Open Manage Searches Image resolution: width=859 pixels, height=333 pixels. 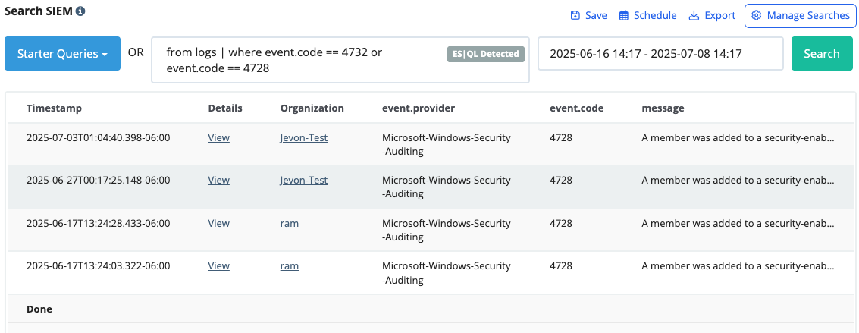pos(800,15)
